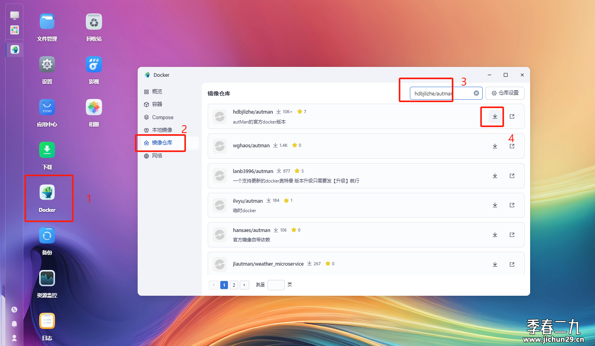Click the hdbjlizhe/autman repository name
Image resolution: width=595 pixels, height=346 pixels.
tap(253, 112)
